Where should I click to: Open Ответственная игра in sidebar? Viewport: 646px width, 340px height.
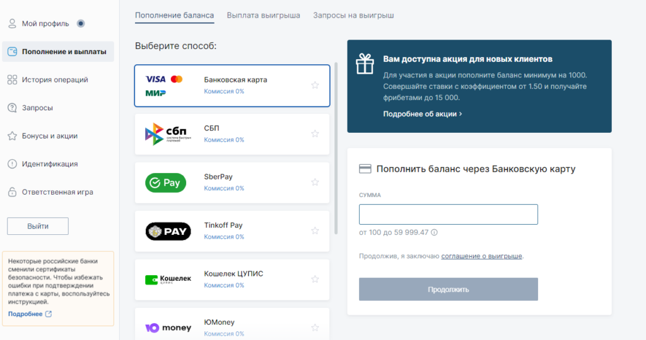tap(58, 192)
